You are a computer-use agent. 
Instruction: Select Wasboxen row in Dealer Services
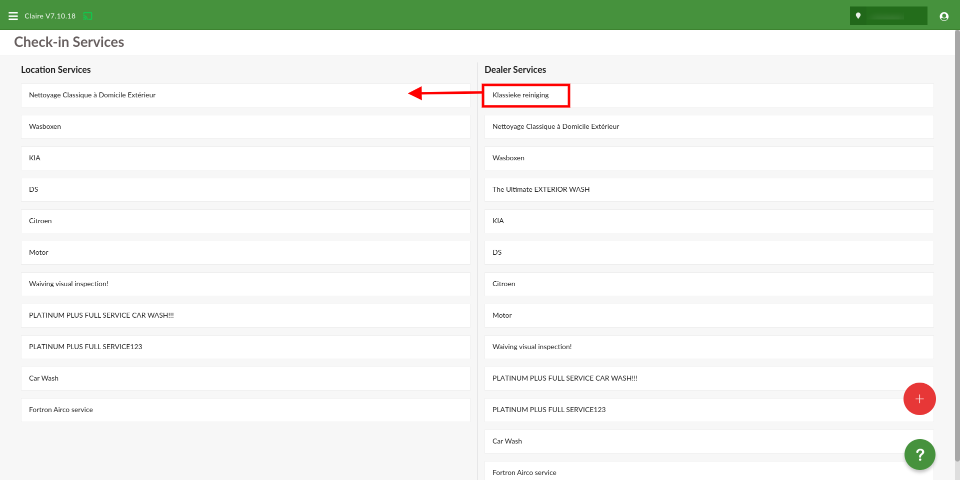pos(709,158)
